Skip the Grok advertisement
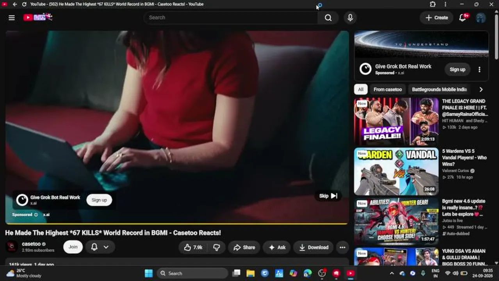This screenshot has width=499, height=281. 328,196
